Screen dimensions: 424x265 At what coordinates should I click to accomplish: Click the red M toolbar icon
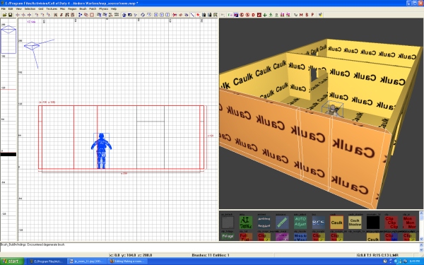[301, 15]
